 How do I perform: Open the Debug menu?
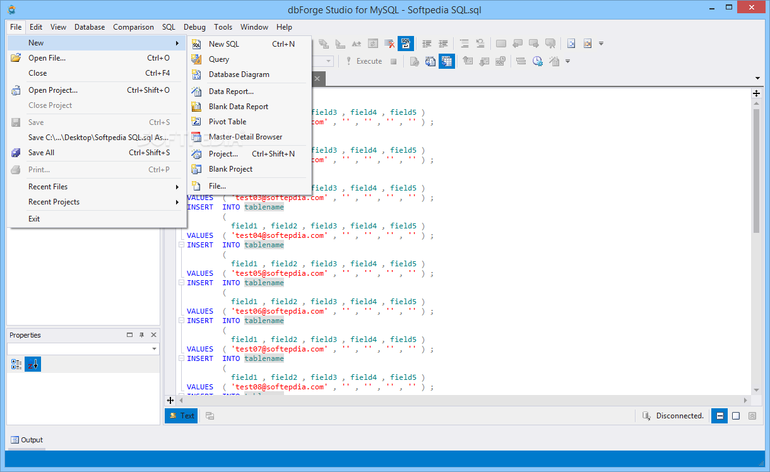194,27
